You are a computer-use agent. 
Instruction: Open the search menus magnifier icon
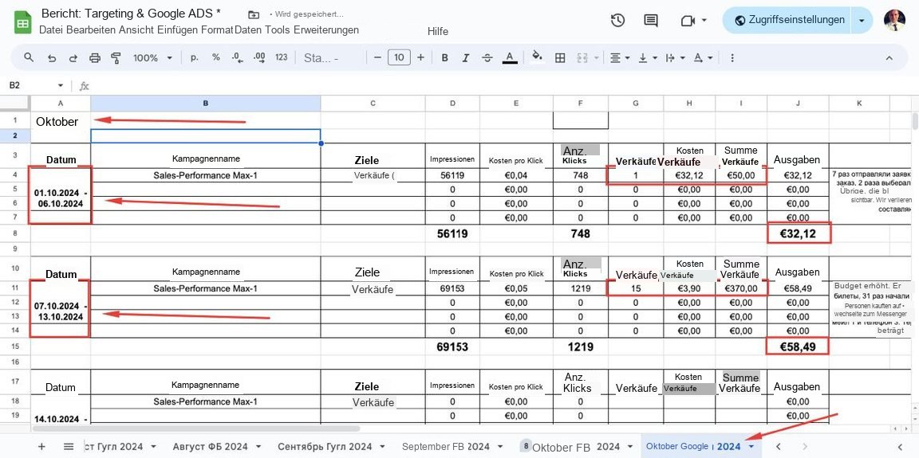28,57
